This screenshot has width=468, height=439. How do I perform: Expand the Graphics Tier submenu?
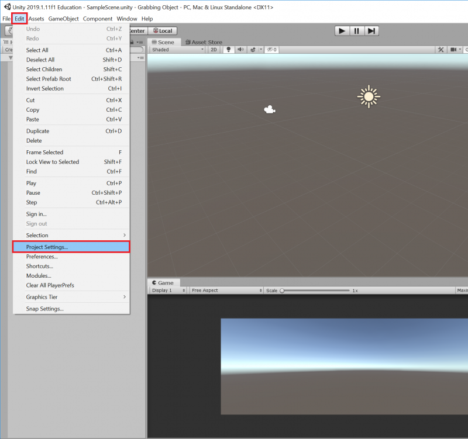click(71, 297)
